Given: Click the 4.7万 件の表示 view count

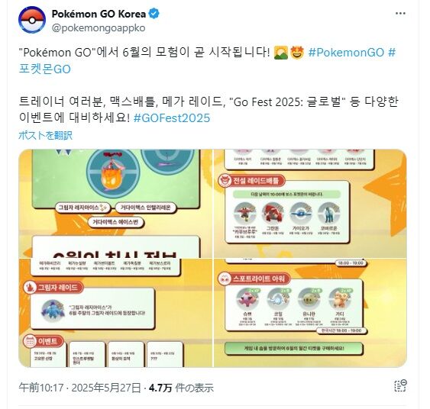Looking at the screenshot, I should click(x=181, y=388).
